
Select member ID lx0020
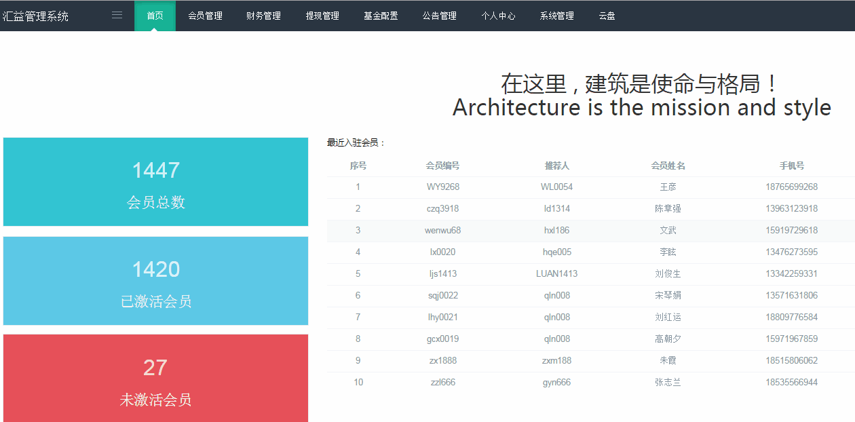(443, 252)
